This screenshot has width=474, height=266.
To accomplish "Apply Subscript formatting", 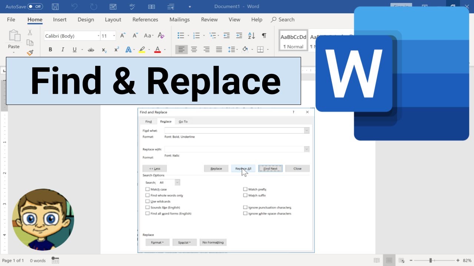I will pyautogui.click(x=104, y=50).
